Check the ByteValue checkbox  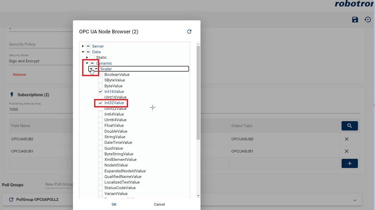coord(100,86)
